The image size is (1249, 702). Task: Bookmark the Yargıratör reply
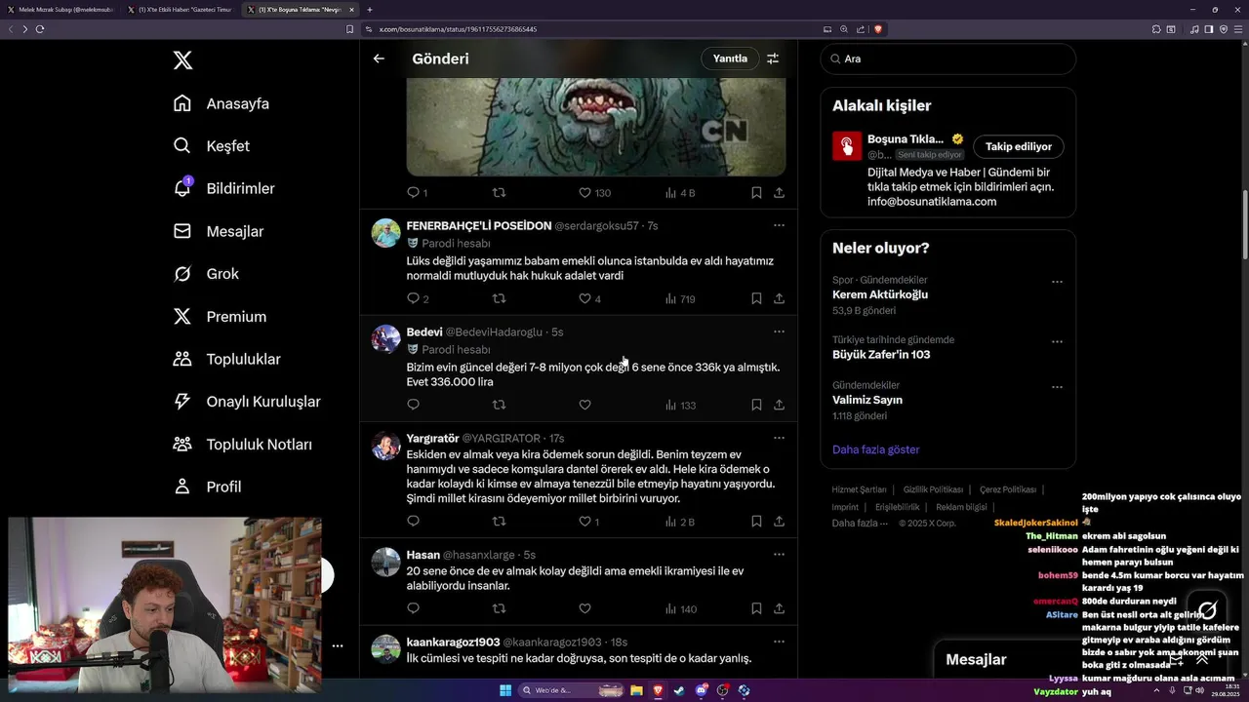click(756, 522)
